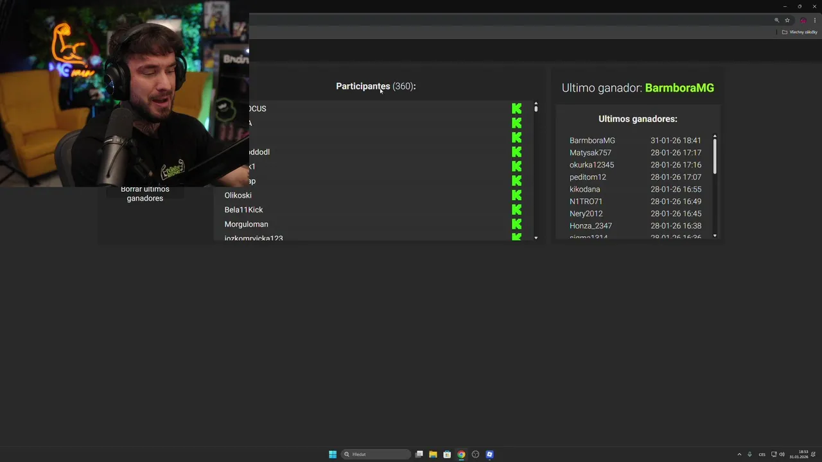Click 'Ultimos ganadores:' heading
Image resolution: width=822 pixels, height=462 pixels.
coord(638,119)
